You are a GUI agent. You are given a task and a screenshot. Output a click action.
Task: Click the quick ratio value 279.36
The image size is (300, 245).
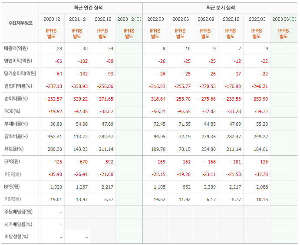point(208,137)
